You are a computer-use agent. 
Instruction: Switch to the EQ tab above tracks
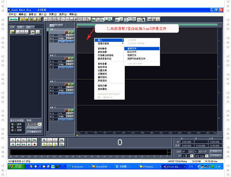(56, 26)
